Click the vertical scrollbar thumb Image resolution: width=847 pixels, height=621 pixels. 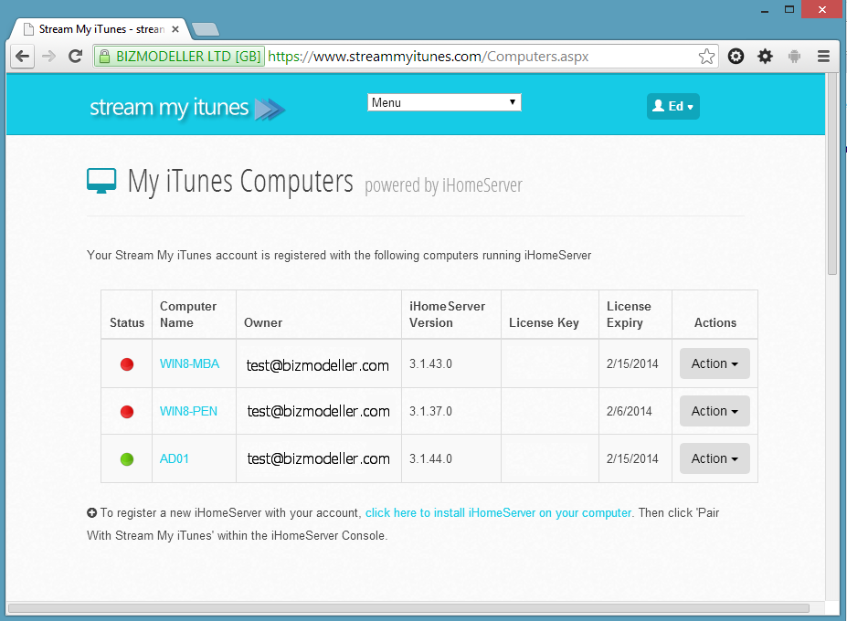831,173
